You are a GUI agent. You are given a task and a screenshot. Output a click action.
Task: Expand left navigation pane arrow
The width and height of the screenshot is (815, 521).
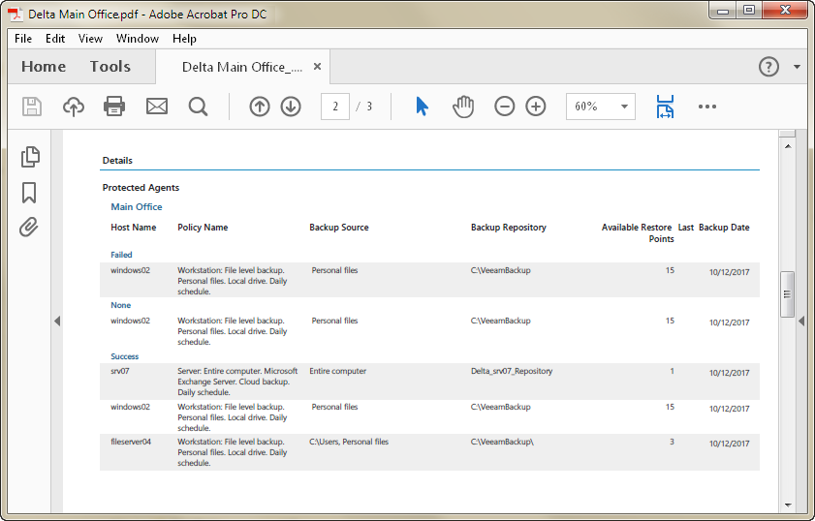tap(57, 322)
